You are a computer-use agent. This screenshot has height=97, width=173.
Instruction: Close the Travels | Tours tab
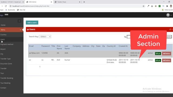click(79, 2)
